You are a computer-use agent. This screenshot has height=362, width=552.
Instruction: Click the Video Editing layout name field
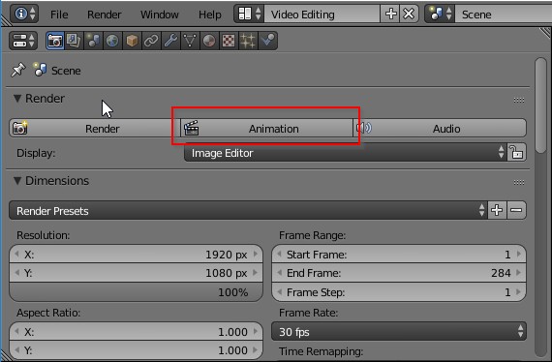pyautogui.click(x=322, y=15)
